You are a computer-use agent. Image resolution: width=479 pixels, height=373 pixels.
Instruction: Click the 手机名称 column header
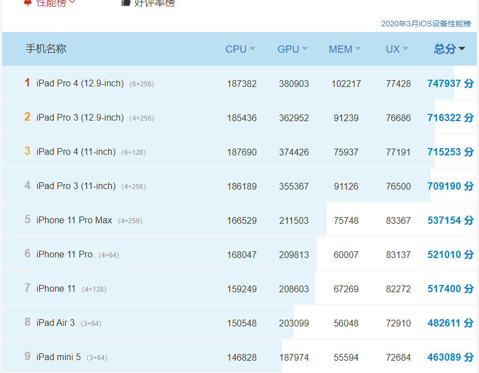coord(46,49)
